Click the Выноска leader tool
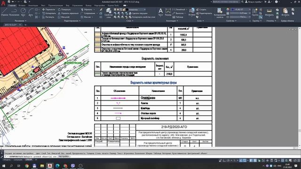The height and width of the screenshot is (169, 301). [x=178, y=13]
